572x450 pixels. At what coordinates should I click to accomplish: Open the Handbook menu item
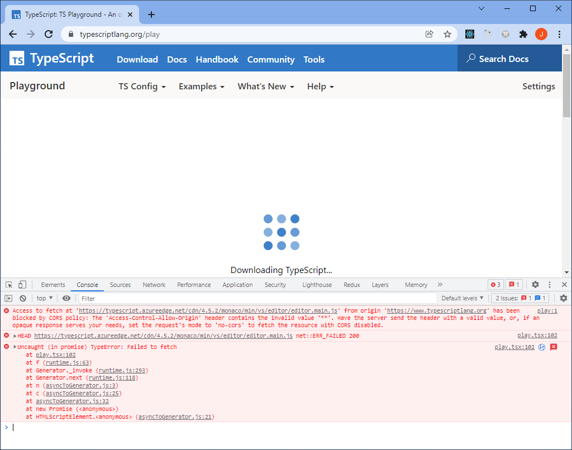coord(217,59)
